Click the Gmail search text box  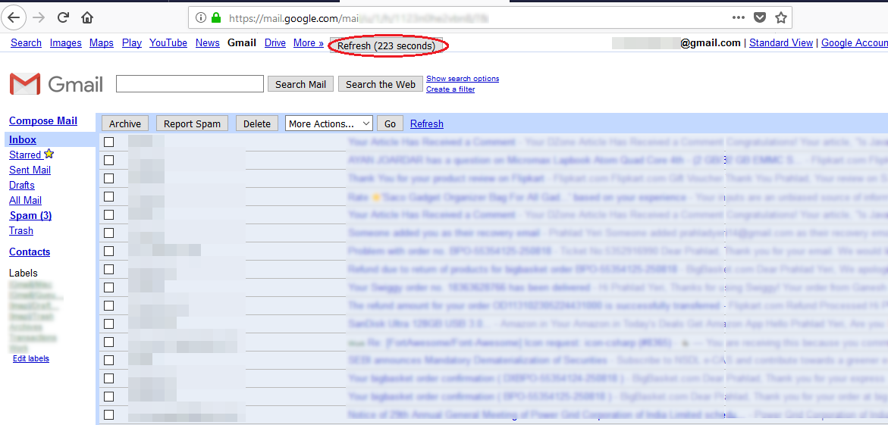(190, 84)
